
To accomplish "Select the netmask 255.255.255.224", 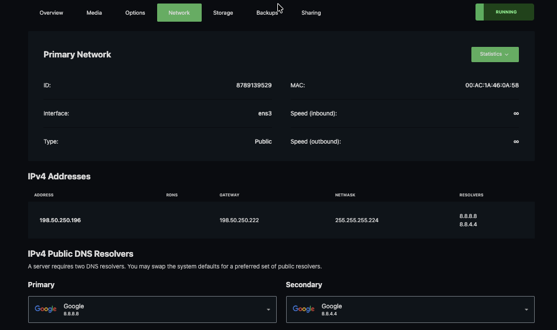I will coord(356,220).
